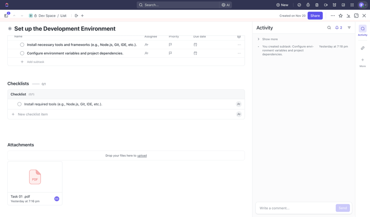The image size is (370, 217).
Task: Click the Checklist header name
Action: tap(18, 94)
